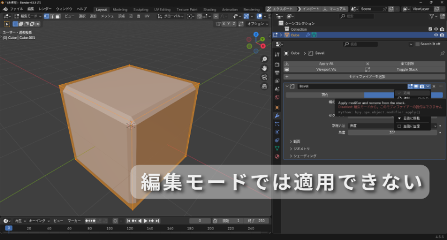The height and width of the screenshot is (240, 447).
Task: Expand Cube row in outliner
Action: pyautogui.click(x=281, y=35)
